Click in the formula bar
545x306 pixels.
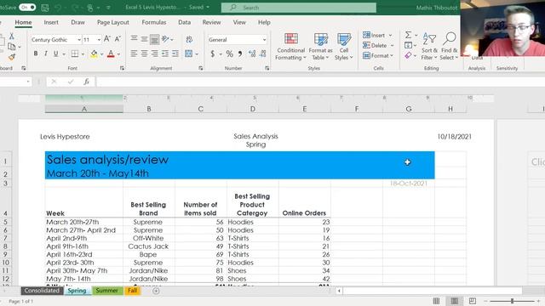320,82
